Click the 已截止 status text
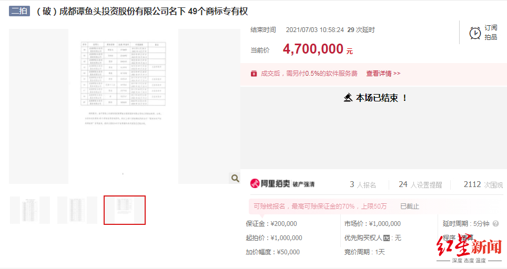The width and height of the screenshot is (507, 269). [410, 206]
